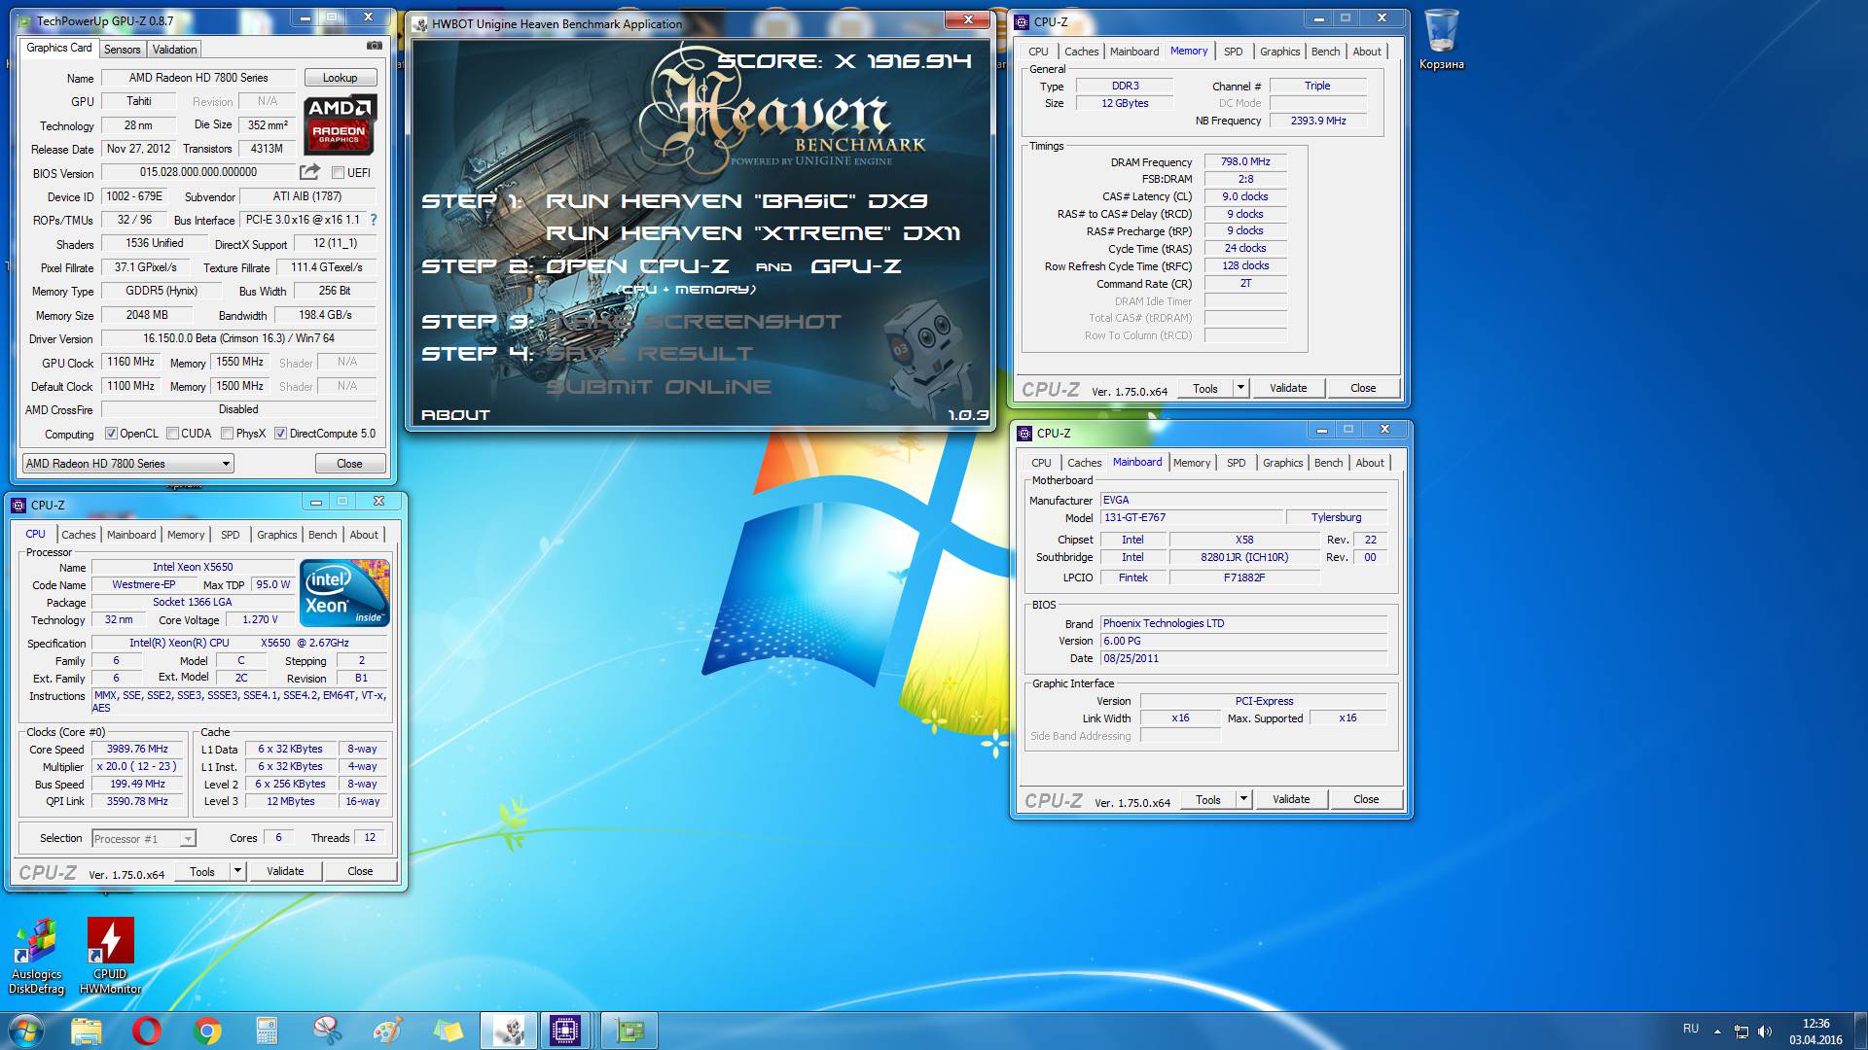Expand the Tools arrow in the Mainboard tab window
This screenshot has height=1050, width=1868.
1243,799
